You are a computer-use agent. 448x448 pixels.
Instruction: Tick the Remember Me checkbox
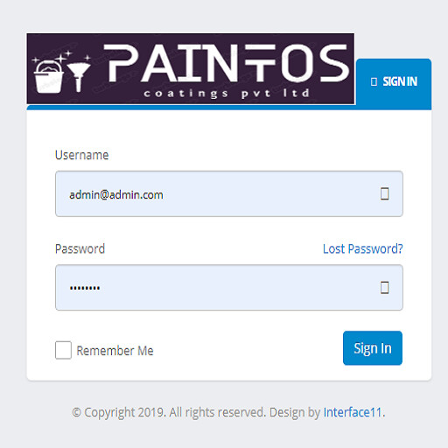pos(63,350)
